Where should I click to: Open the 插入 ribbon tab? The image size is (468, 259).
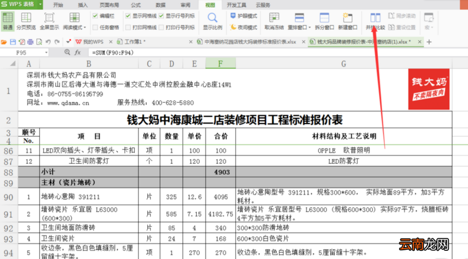tap(83, 5)
